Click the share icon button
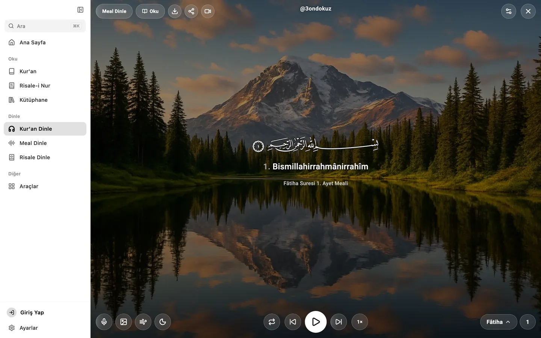 click(191, 11)
